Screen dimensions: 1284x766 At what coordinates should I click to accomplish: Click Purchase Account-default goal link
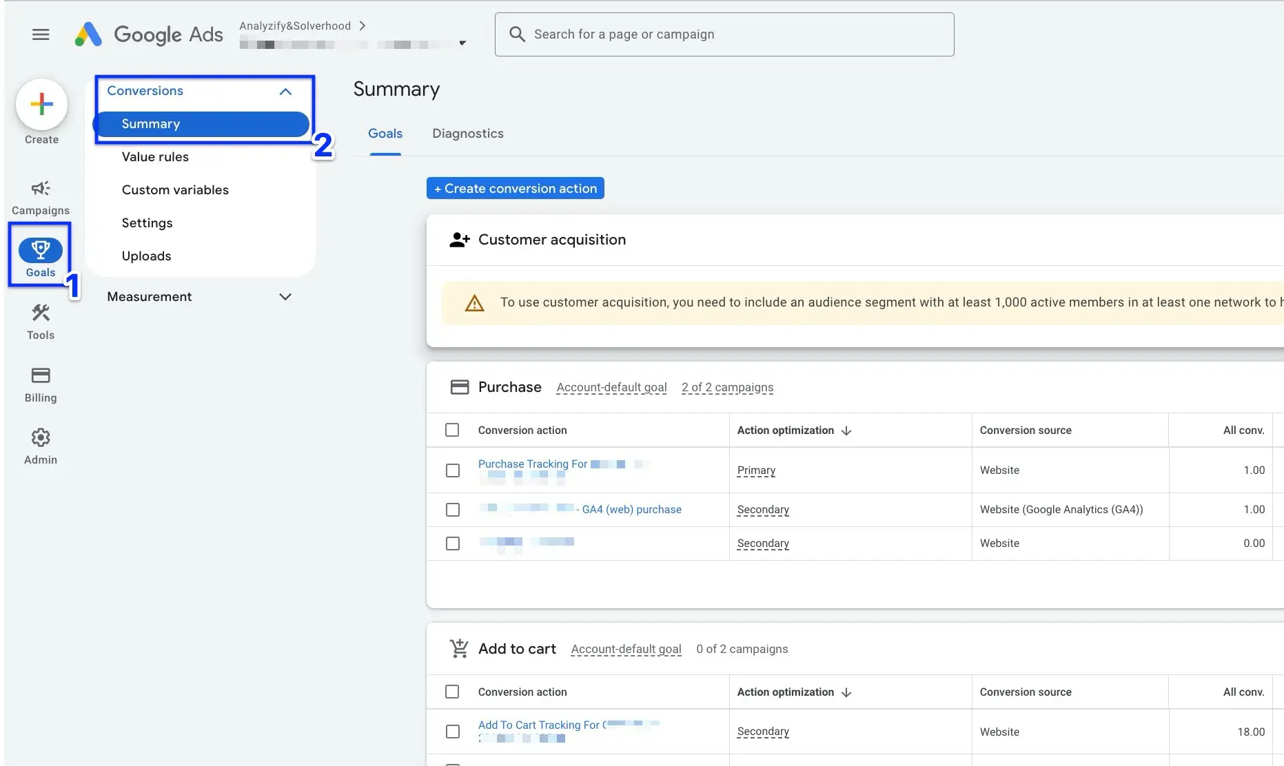tap(612, 387)
